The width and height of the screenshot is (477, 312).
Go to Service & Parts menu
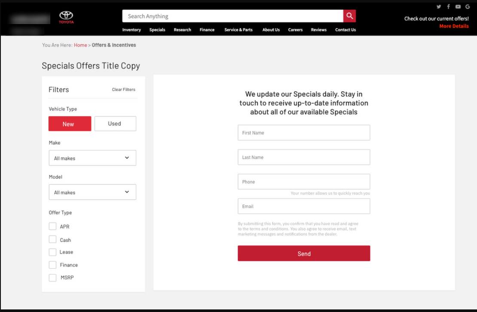coord(238,30)
